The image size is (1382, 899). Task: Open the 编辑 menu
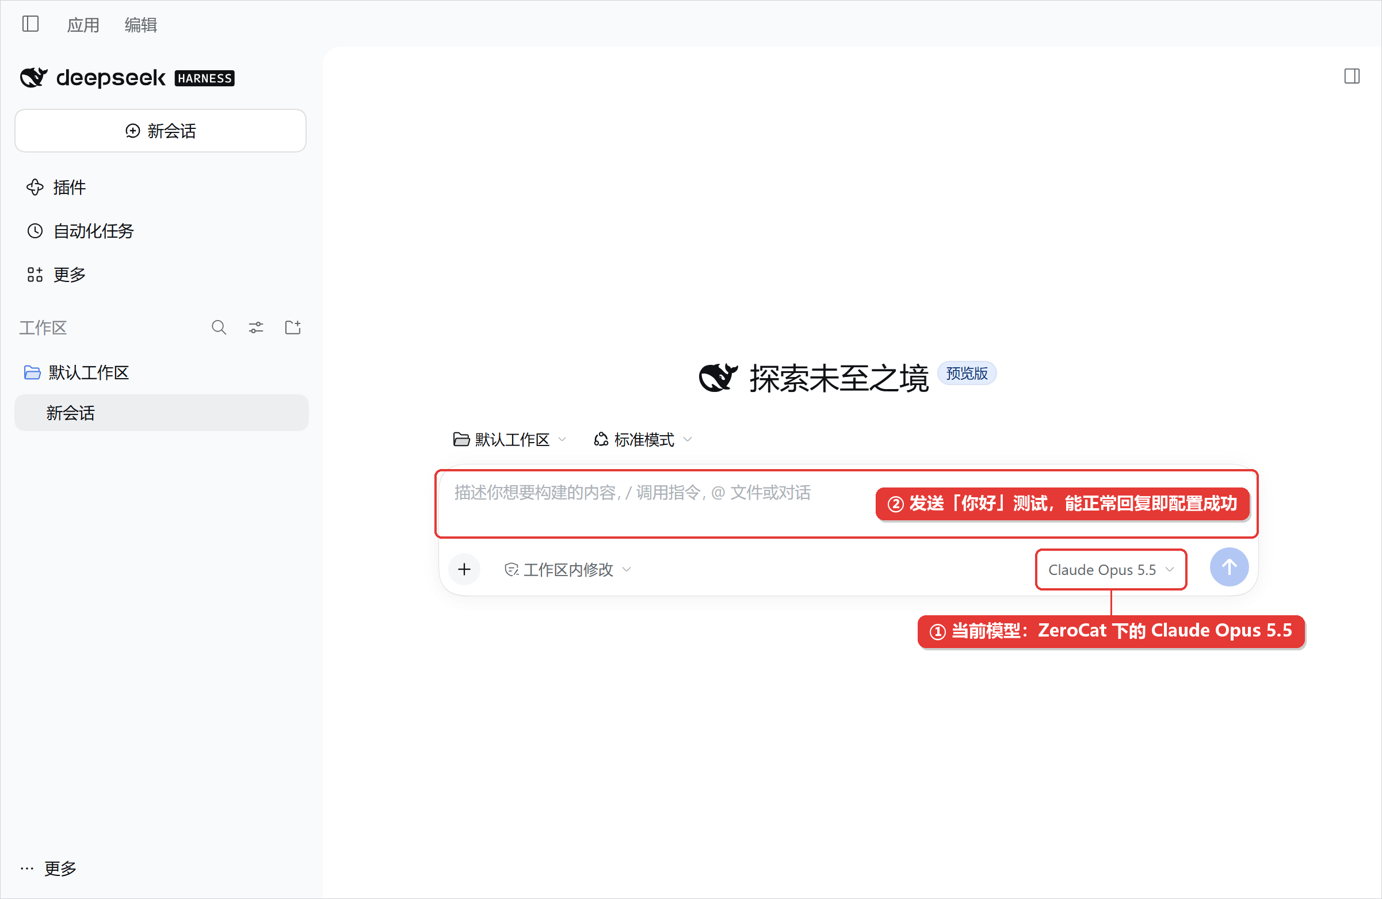[140, 25]
